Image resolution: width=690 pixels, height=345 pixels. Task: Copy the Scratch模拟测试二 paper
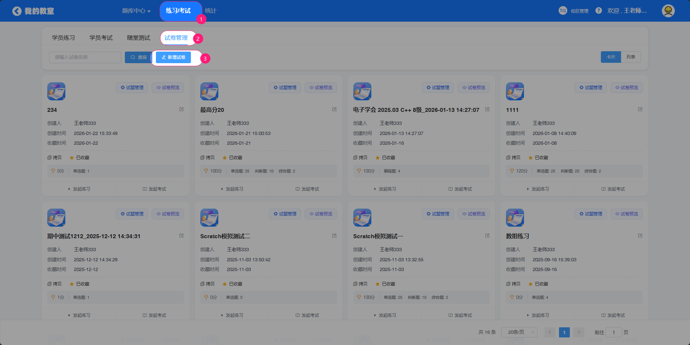pyautogui.click(x=208, y=284)
